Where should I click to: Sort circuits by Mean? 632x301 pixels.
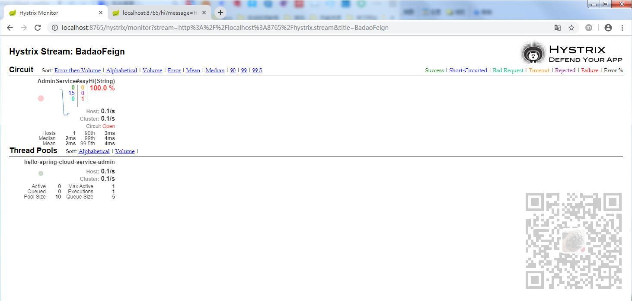193,70
